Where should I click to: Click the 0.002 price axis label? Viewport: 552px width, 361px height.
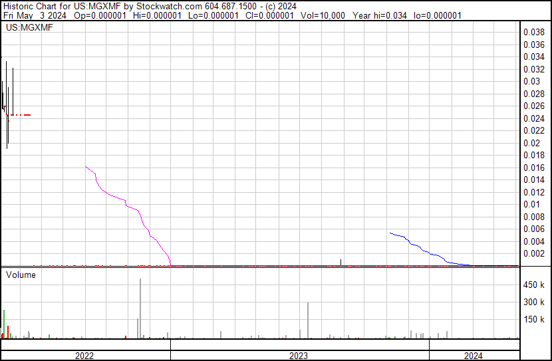[x=533, y=254]
